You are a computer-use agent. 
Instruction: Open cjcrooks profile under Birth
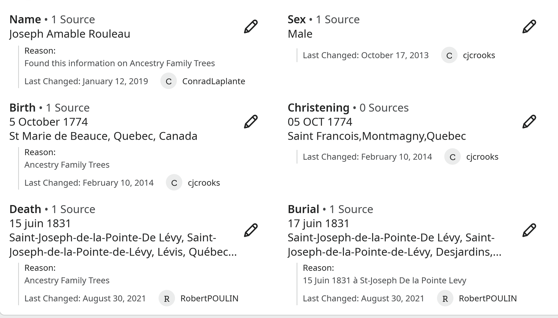pos(204,183)
